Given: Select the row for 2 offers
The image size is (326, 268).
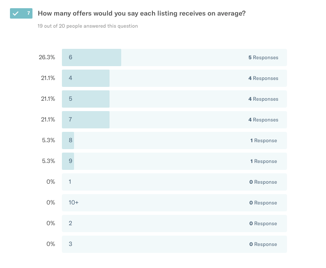Looking at the screenshot, I should point(174,223).
